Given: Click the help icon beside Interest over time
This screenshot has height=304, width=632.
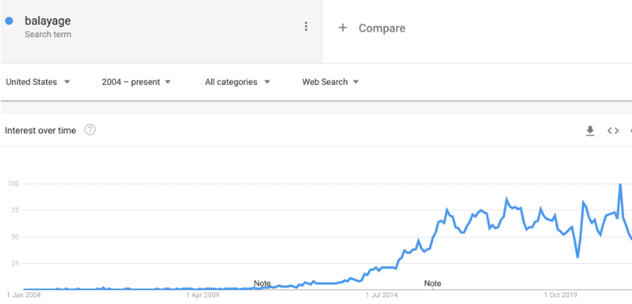Looking at the screenshot, I should pyautogui.click(x=90, y=130).
